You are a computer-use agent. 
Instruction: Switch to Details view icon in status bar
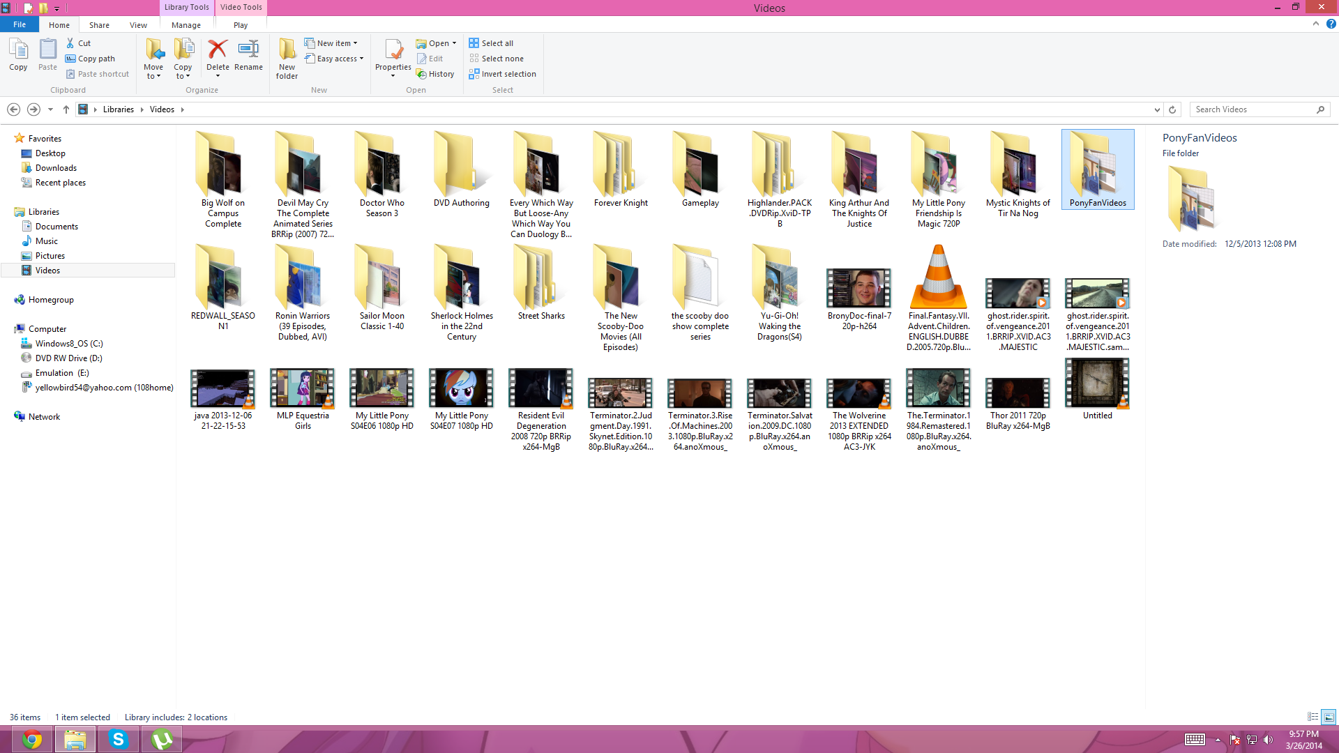tap(1312, 717)
